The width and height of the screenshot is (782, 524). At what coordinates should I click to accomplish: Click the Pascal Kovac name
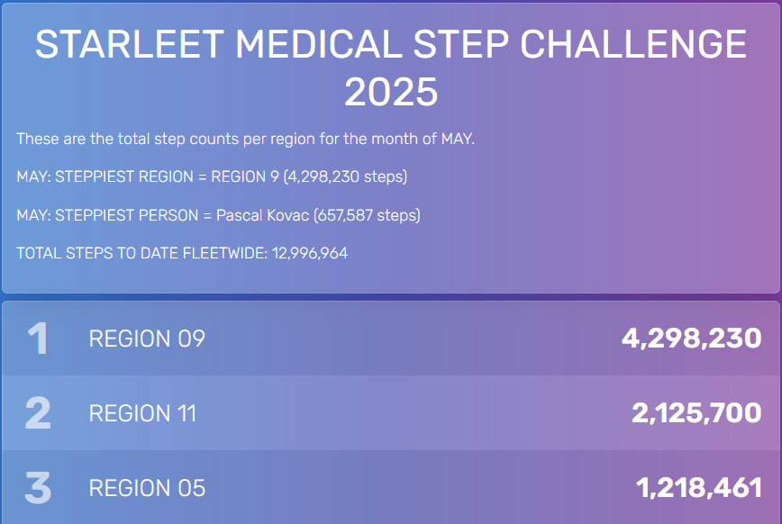[263, 215]
